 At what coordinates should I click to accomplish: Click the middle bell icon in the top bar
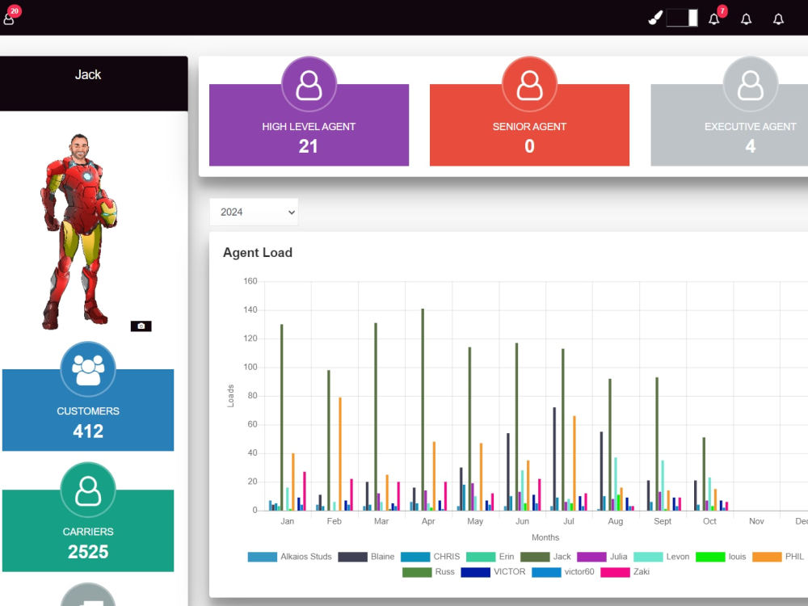[x=746, y=19]
